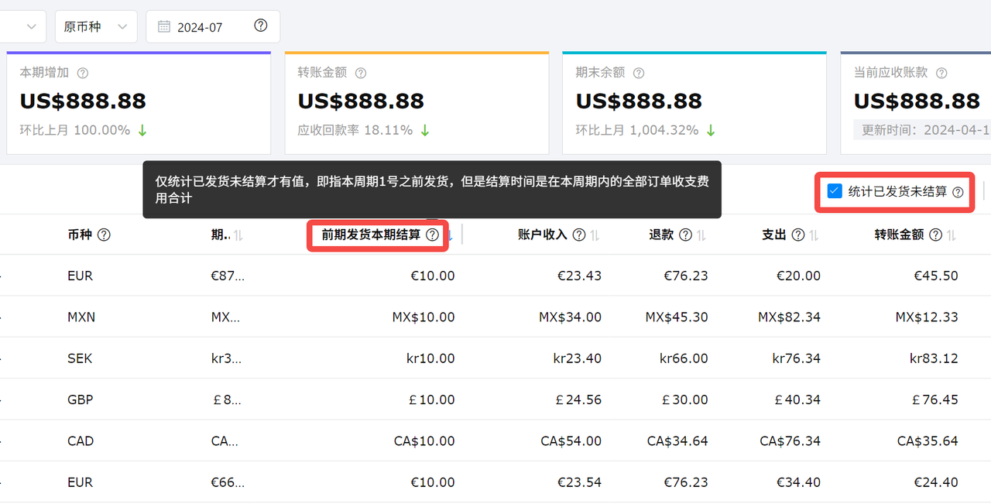Image resolution: width=991 pixels, height=504 pixels.
Task: Select the 本期增加 summary card
Action: coord(139,103)
